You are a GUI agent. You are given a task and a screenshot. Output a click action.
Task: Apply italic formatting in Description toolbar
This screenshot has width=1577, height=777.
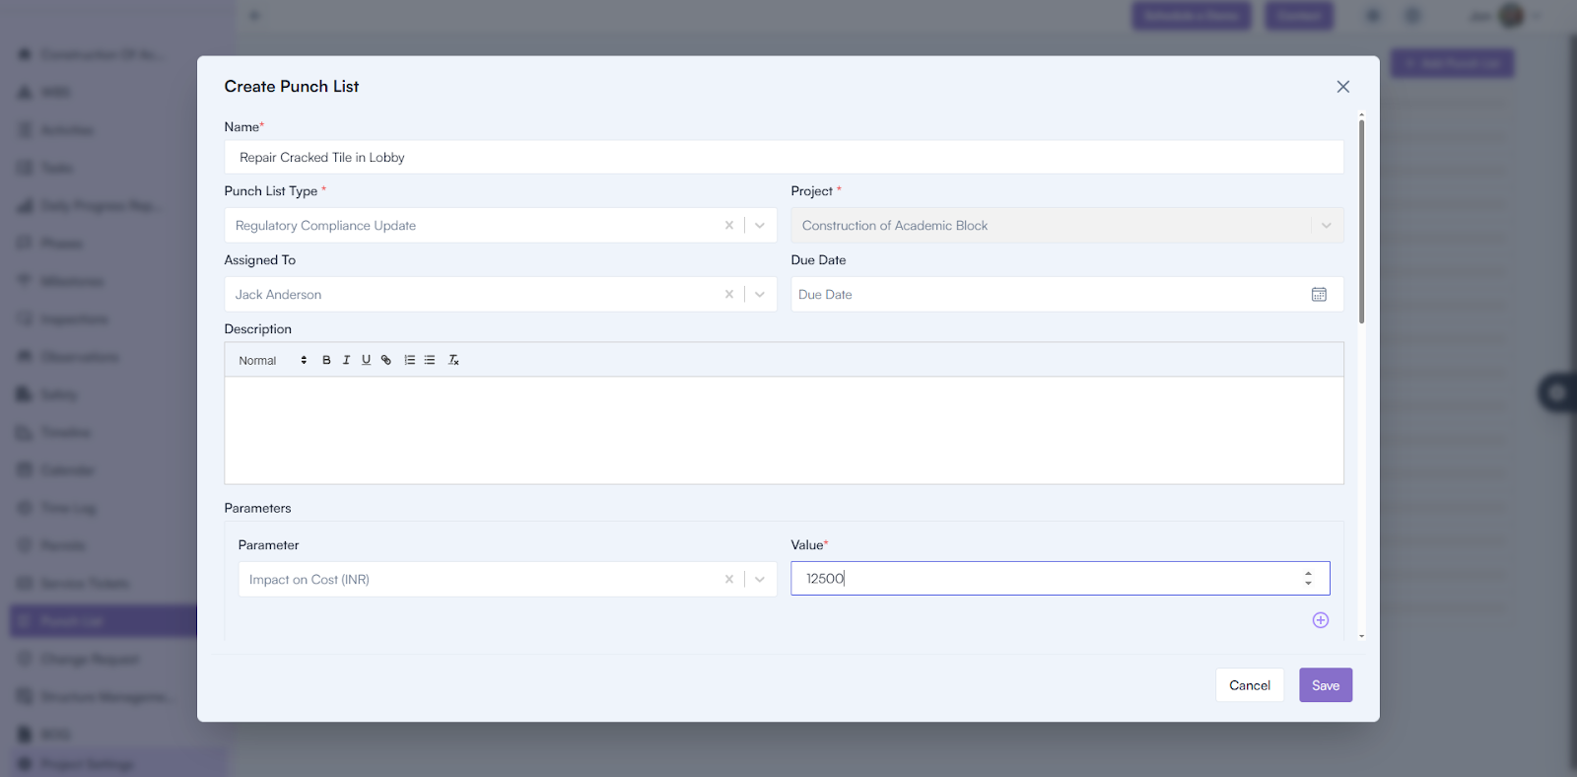click(x=346, y=360)
